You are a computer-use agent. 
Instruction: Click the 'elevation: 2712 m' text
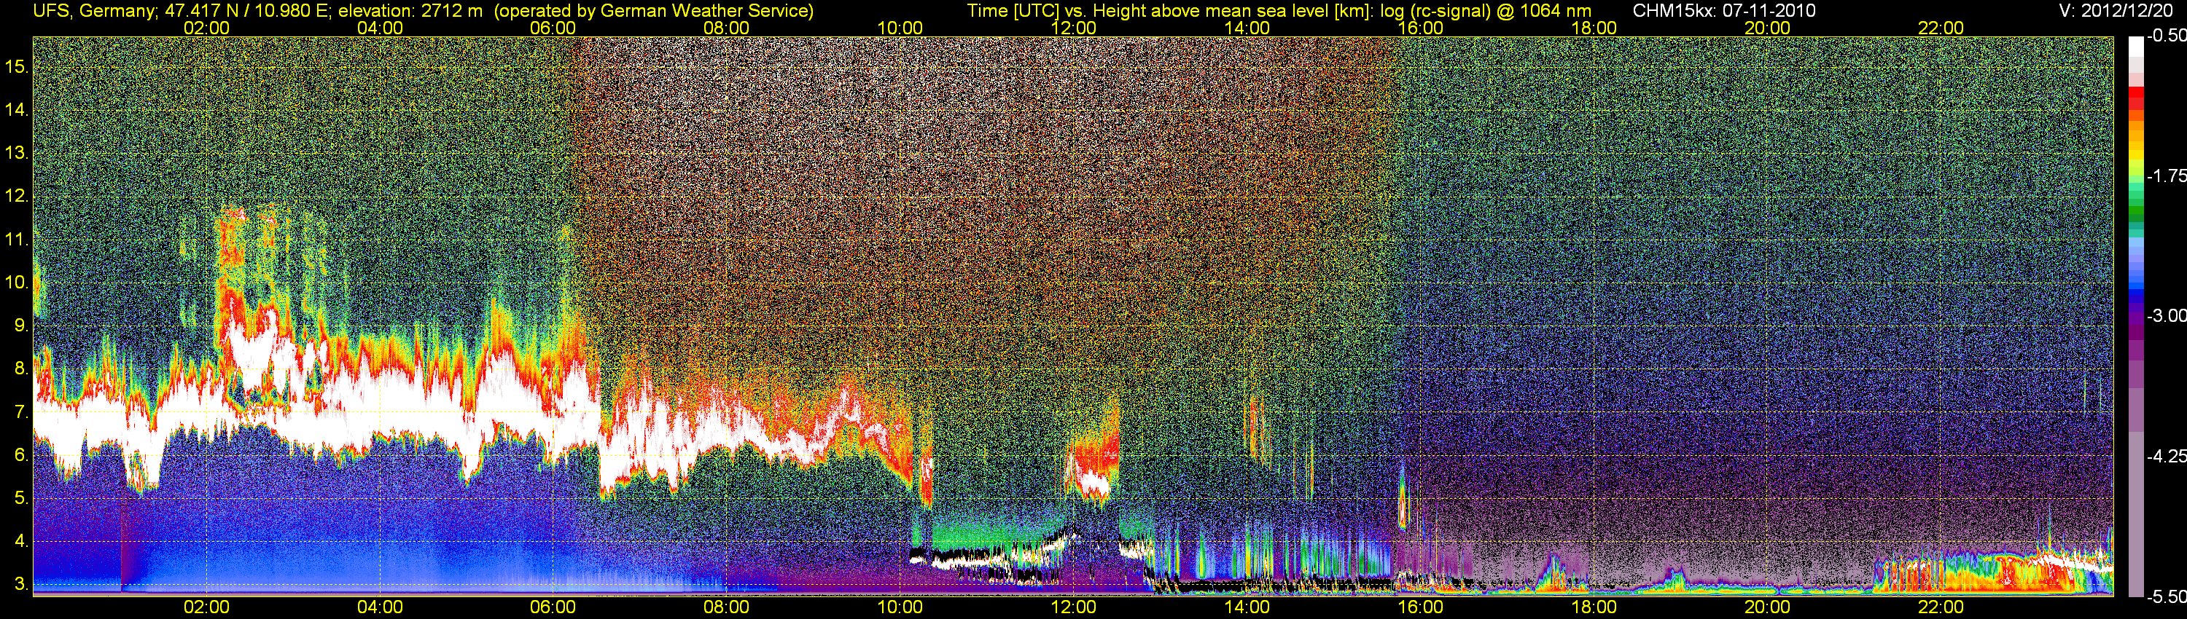coord(412,10)
